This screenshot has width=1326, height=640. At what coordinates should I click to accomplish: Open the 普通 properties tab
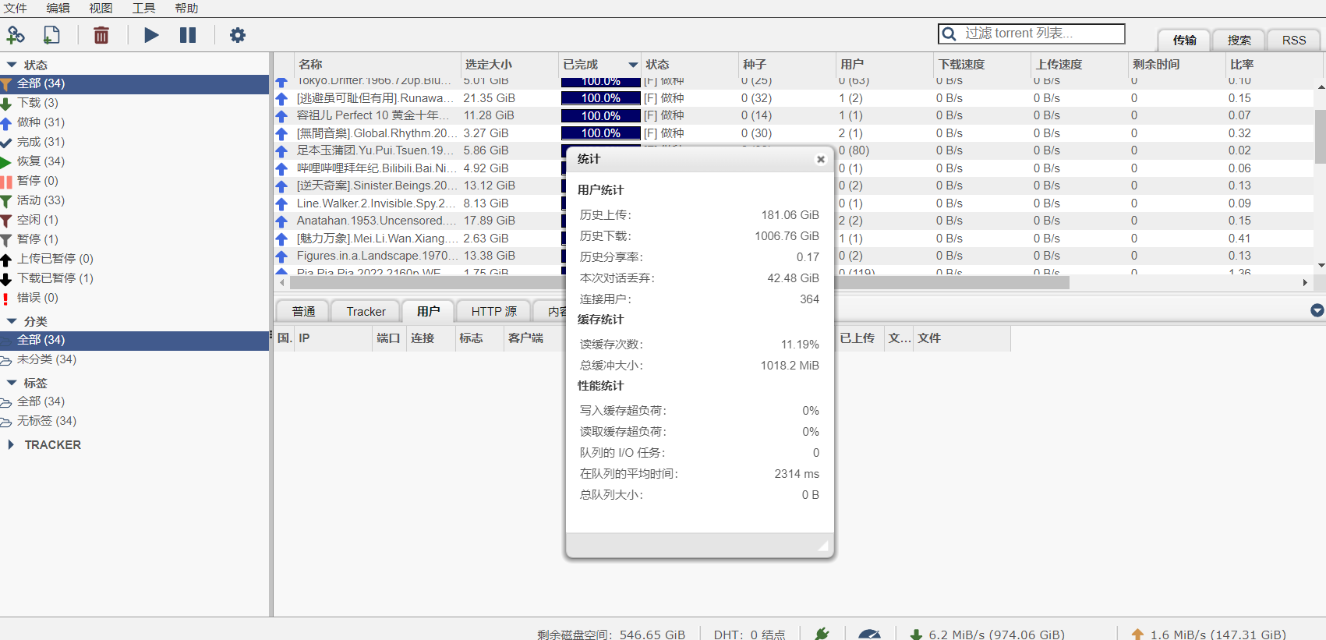[303, 311]
